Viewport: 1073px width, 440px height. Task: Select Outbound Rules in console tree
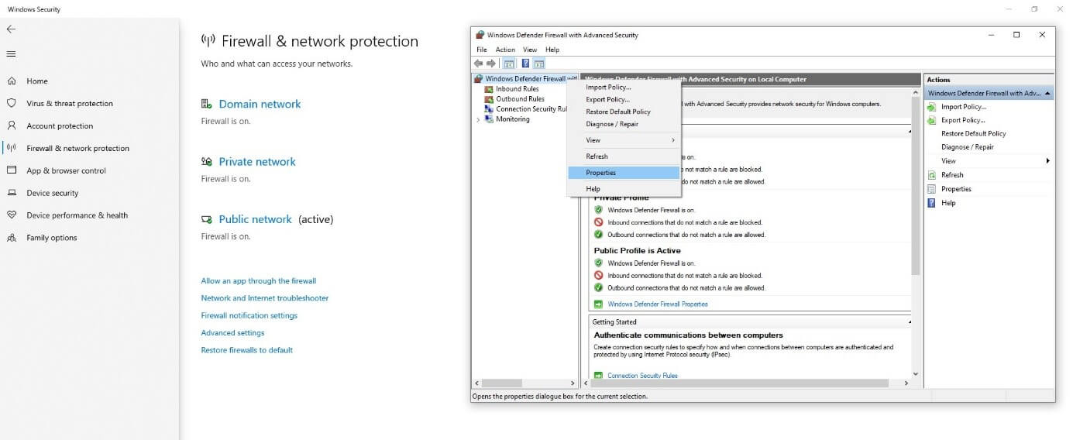point(520,99)
